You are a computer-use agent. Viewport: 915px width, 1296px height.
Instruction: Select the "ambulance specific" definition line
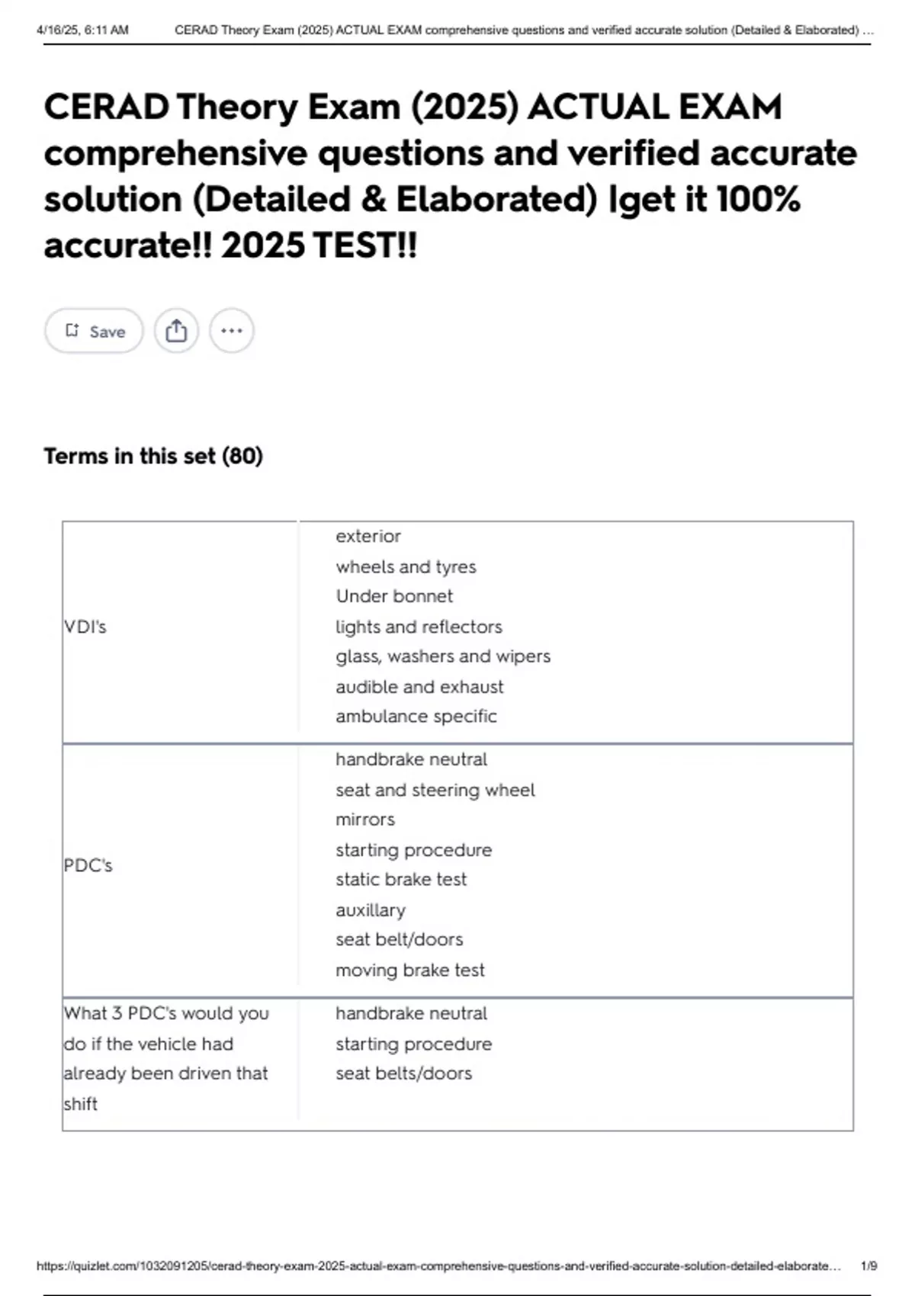tap(416, 717)
